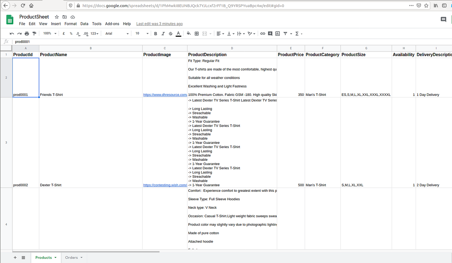This screenshot has height=263, width=452.
Task: Open the borders tool
Action: coord(196,33)
